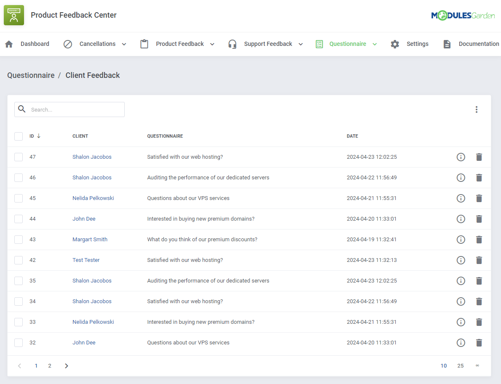Open the Product Feedback menu label
Screen dimensions: 501x384
(x=180, y=44)
